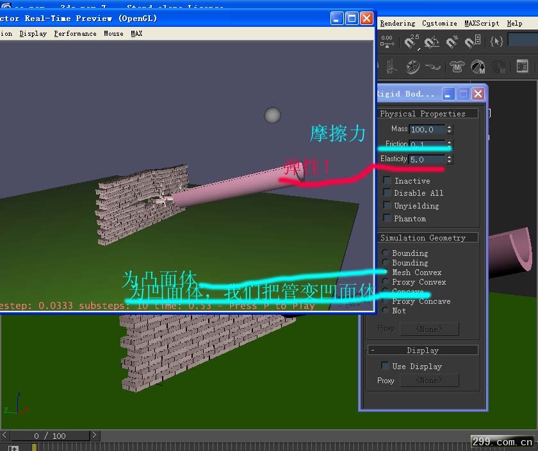538x451 pixels.
Task: Click the Real-Time Preview (OpenGL) title bar
Action: point(165,18)
